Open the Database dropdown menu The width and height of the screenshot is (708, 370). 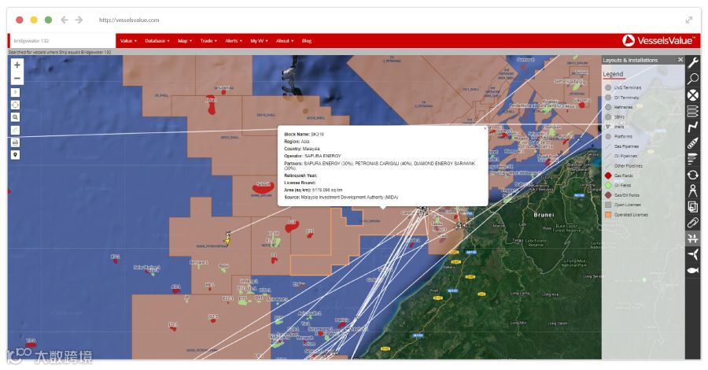pos(157,41)
